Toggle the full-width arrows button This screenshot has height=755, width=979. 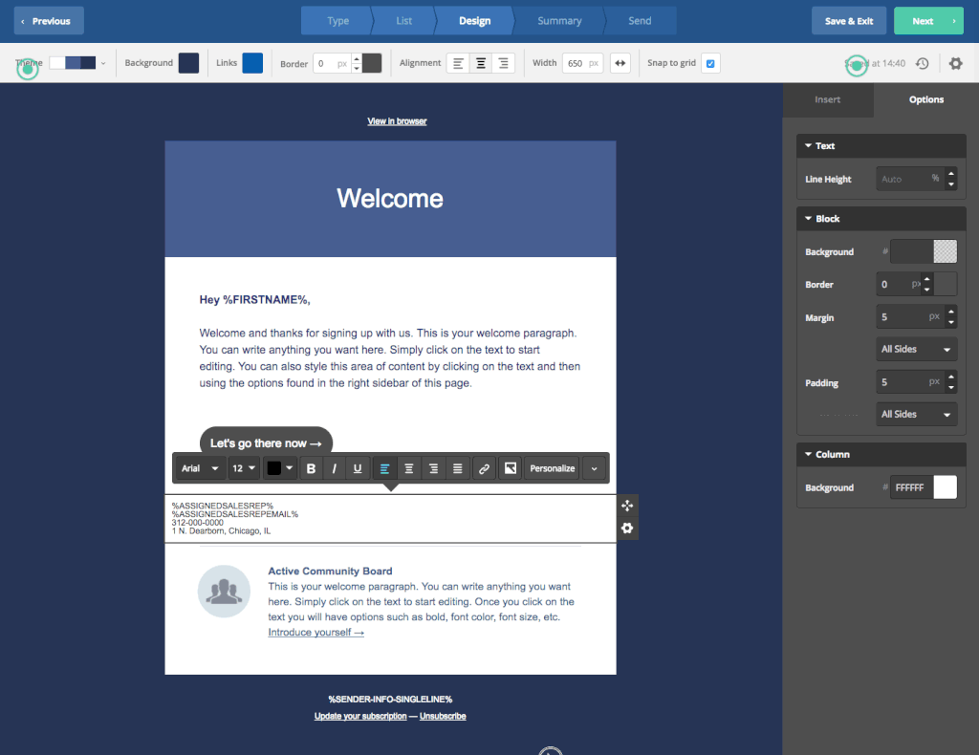point(620,63)
